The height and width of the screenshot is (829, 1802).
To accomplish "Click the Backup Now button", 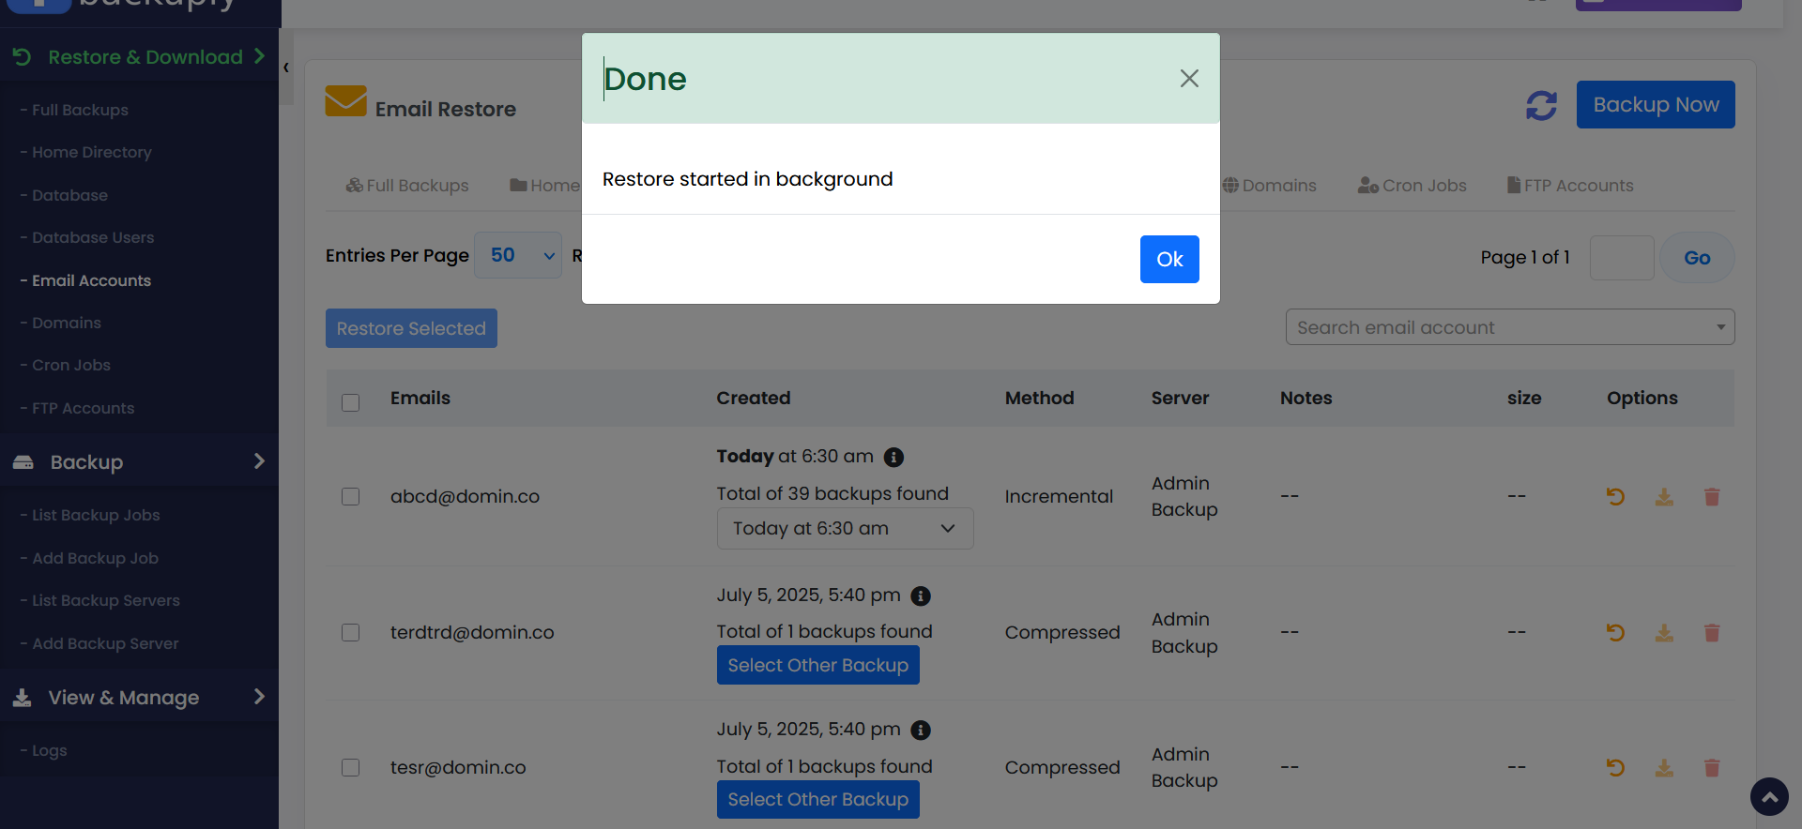I will click(x=1656, y=105).
